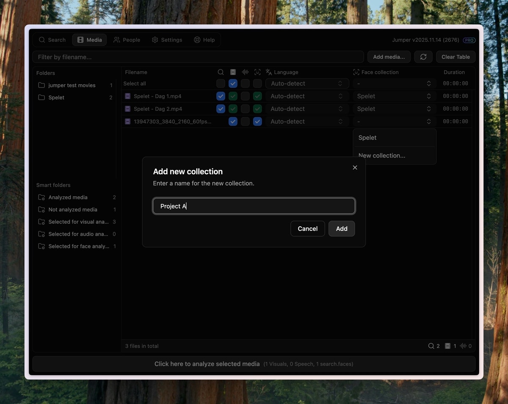Open Face collection dropdown for Spelet - Dag 1.mp4

[x=394, y=96]
